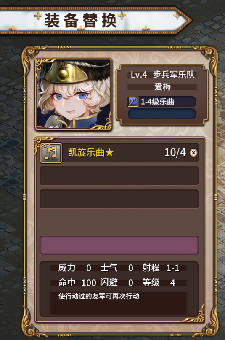This screenshot has width=225, height=340.
Task: Click the rifle icon beside 1-4级乐曲
Action: point(133,102)
